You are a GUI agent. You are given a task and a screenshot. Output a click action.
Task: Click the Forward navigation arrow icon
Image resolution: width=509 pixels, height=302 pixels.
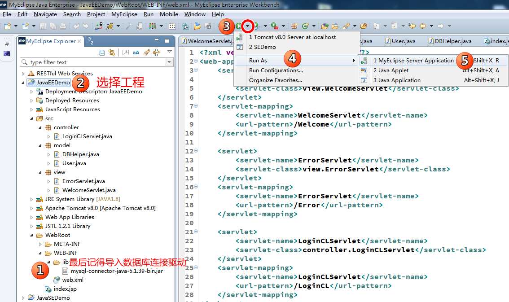(x=440, y=26)
